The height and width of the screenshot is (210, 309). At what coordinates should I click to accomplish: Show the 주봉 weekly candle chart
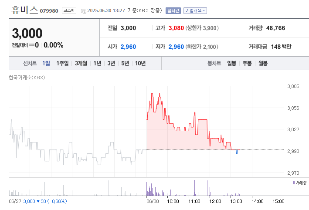247,63
